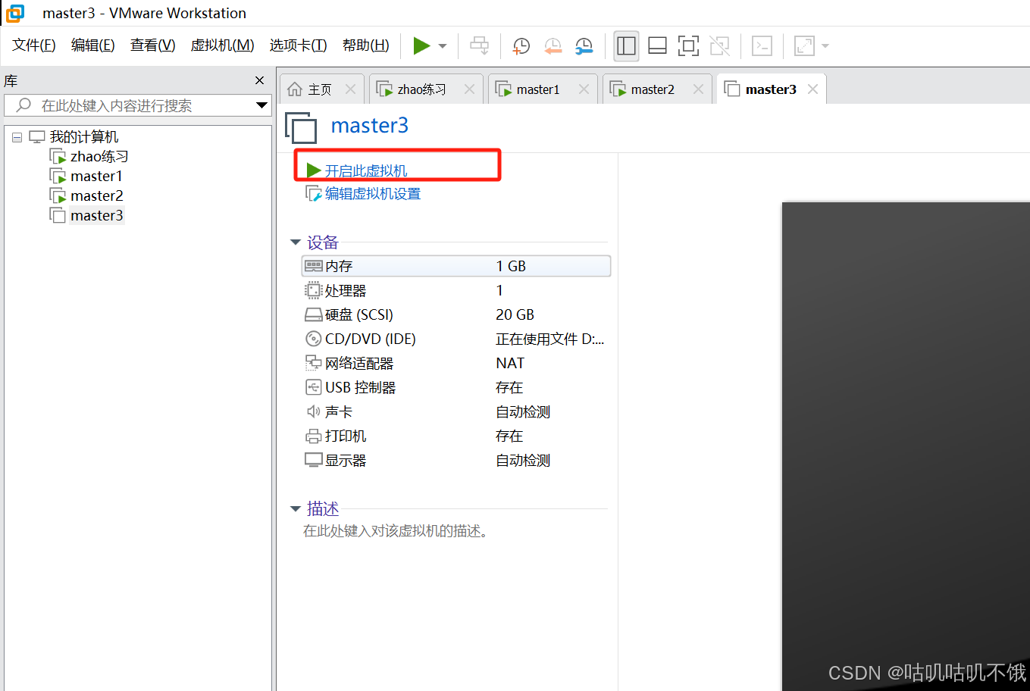Open stretch display dropdown arrow

[x=825, y=46]
